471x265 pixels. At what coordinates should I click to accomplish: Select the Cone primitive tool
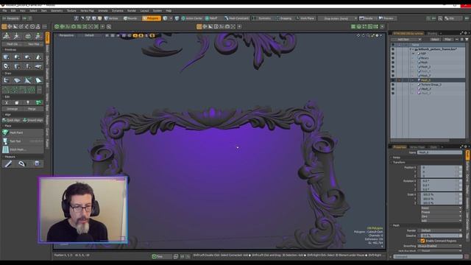point(38,57)
